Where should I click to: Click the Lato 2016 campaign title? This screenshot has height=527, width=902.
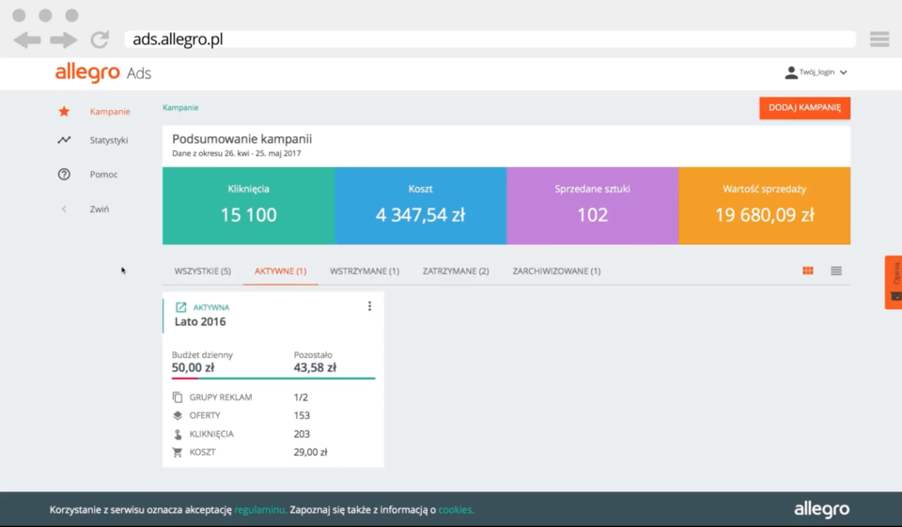(200, 321)
